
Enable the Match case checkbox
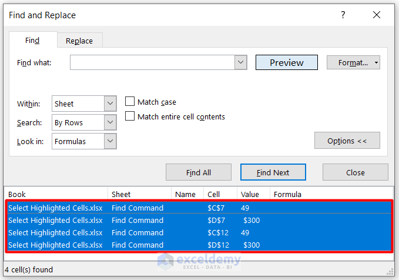point(130,101)
